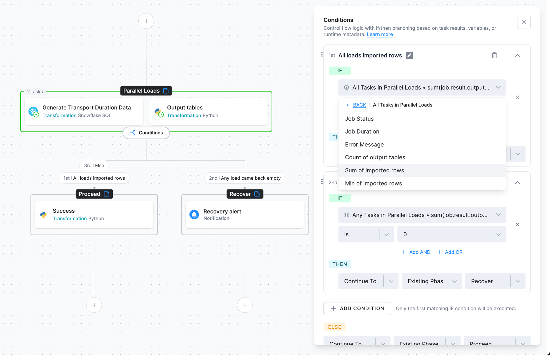Image resolution: width=550 pixels, height=355 pixels.
Task: Remove the 2nd condition's IF clause
Action: 517,224
